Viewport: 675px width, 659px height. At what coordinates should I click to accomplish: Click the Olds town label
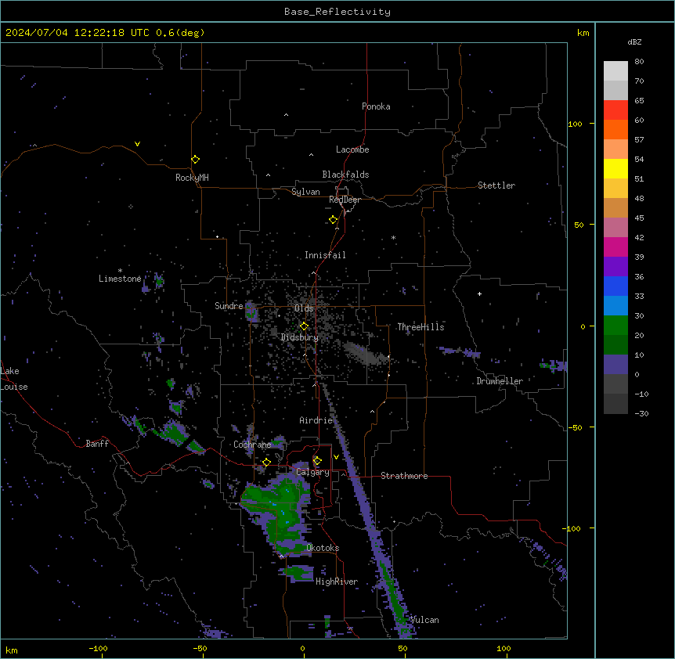point(304,308)
